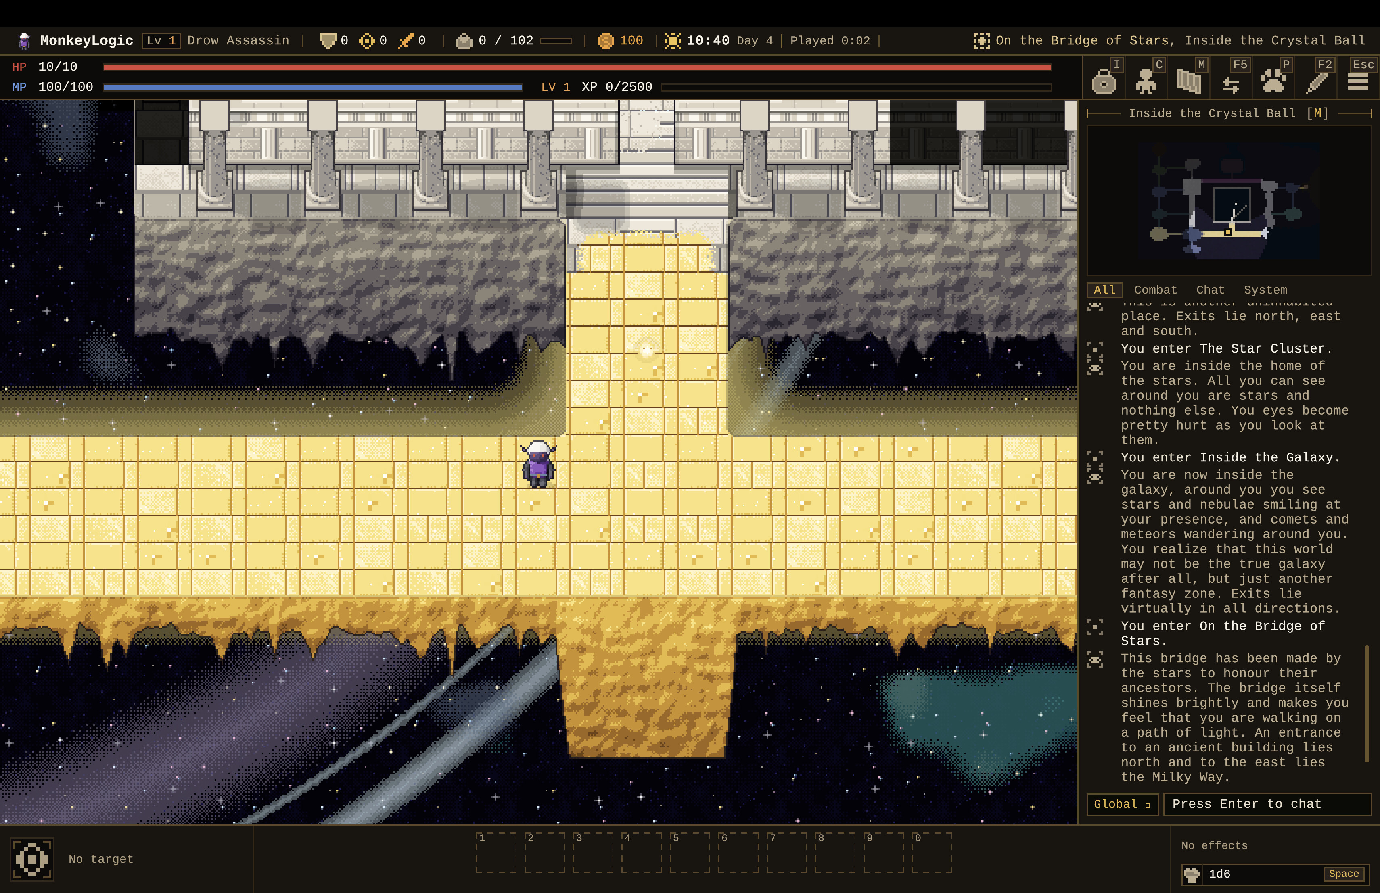Select hotbar slot 9
Screen dimensions: 1380x893
(884, 853)
